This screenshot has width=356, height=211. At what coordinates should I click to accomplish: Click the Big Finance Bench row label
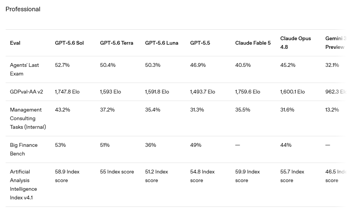coord(24,149)
